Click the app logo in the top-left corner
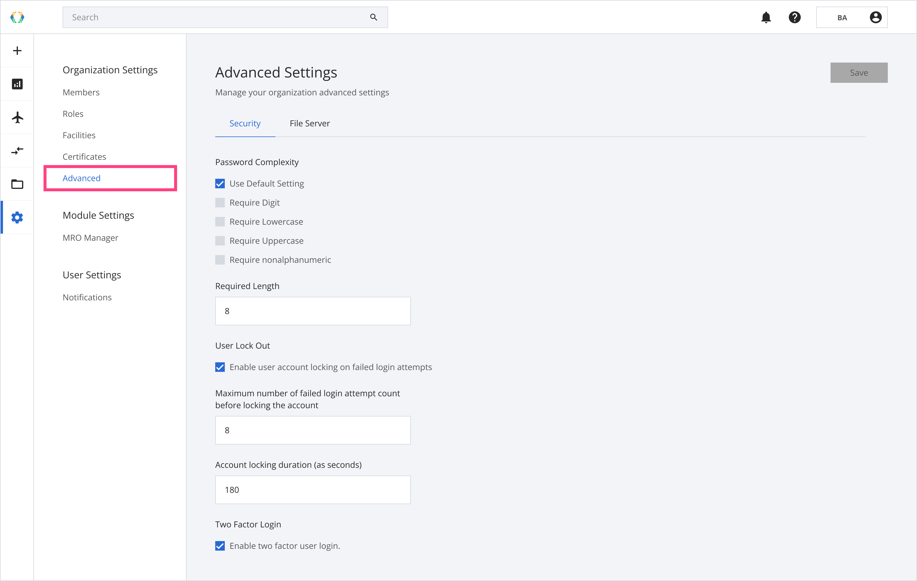The width and height of the screenshot is (917, 581). coord(17,17)
